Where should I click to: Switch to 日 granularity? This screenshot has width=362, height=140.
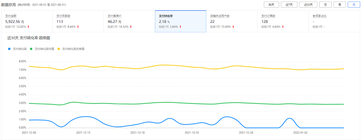[x=325, y=4]
